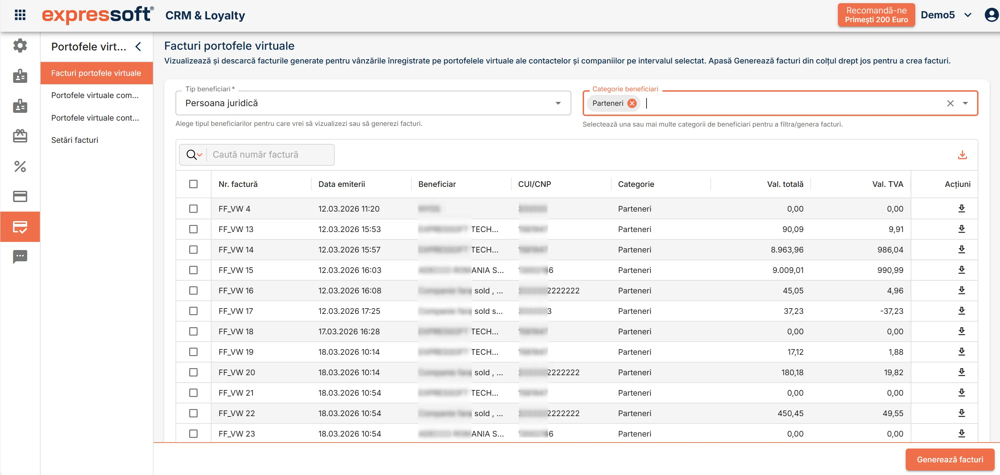Open Setări facturi menu item
This screenshot has height=475, width=1000.
[96, 140]
